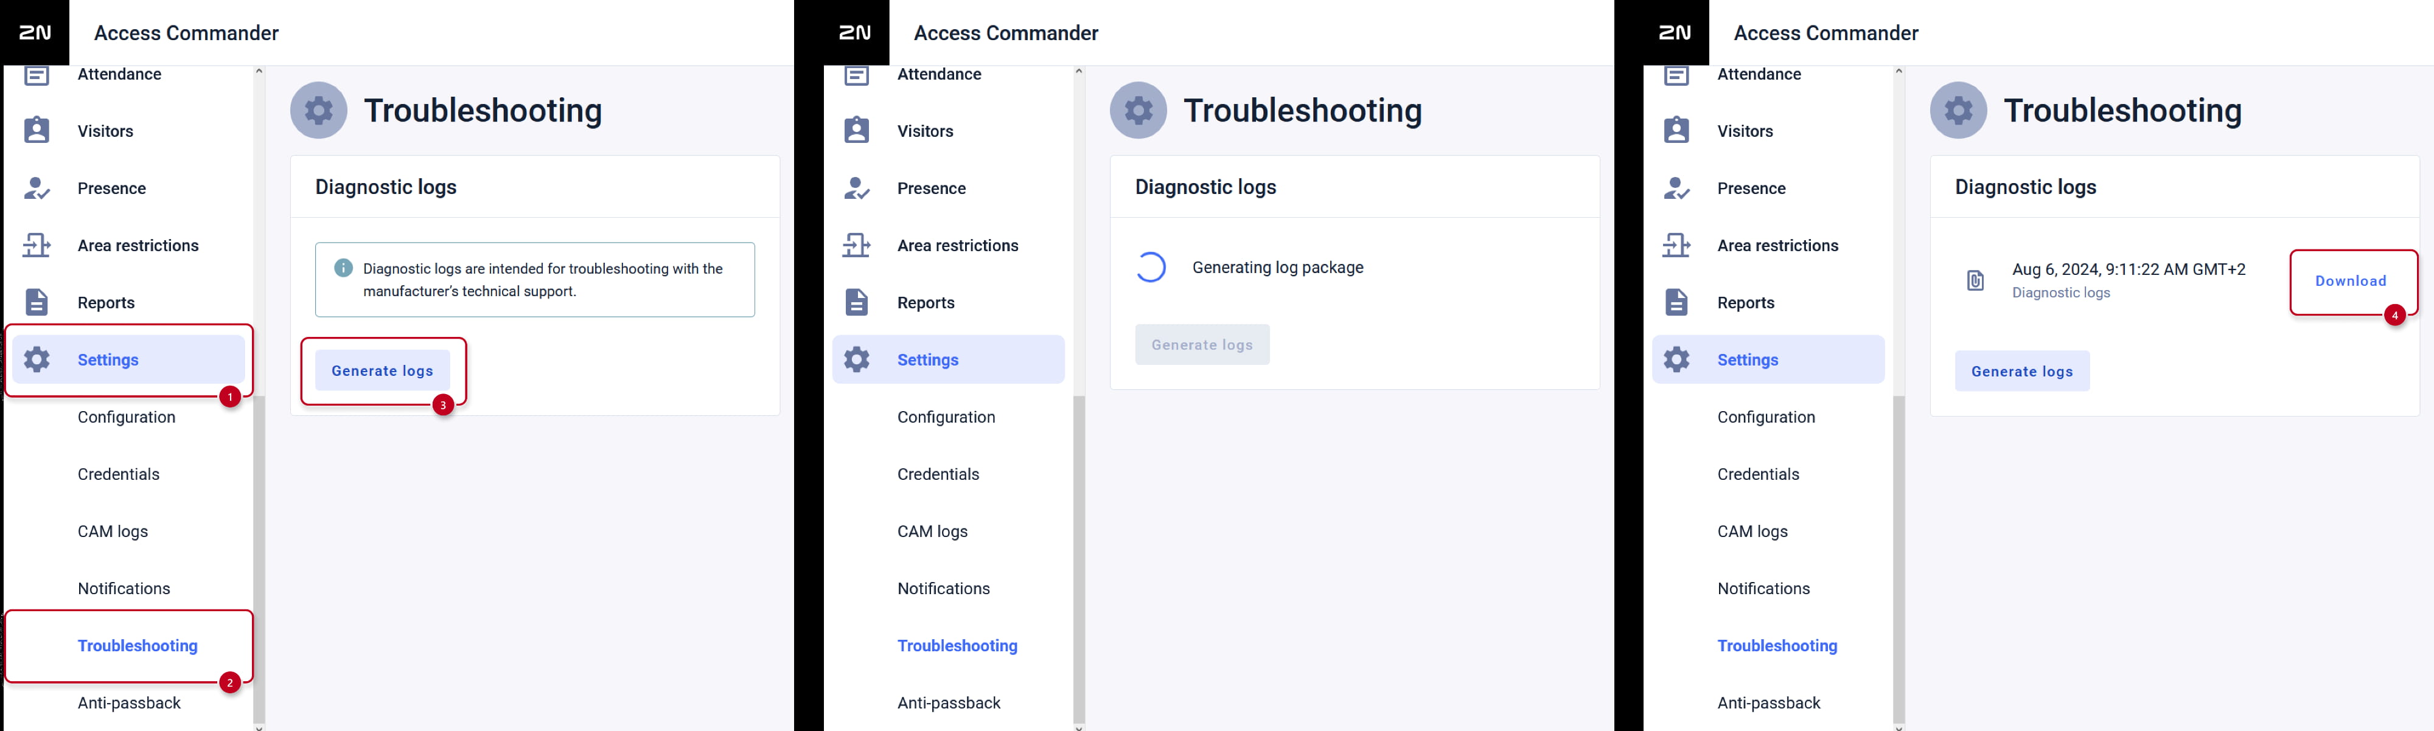Click scroll-up arrow of left panel sidebar
The width and height of the screenshot is (2434, 731).
259,71
